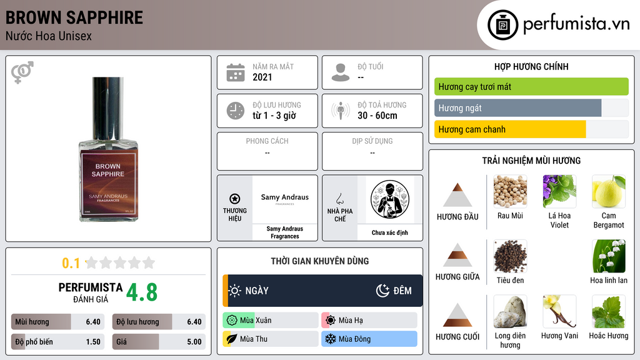The height and width of the screenshot is (360, 640).
Task: Click the Mùa Xuân season bar
Action: [x=271, y=321]
